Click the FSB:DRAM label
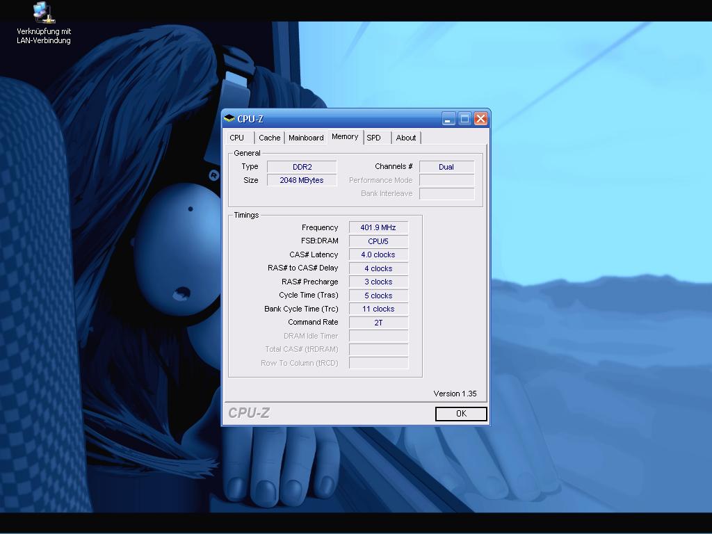Viewport: 712px width, 534px height. point(320,241)
